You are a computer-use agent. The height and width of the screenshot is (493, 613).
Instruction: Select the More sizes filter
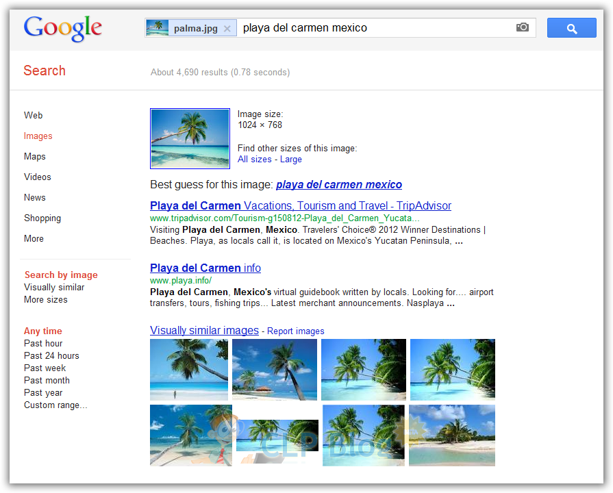click(x=46, y=299)
